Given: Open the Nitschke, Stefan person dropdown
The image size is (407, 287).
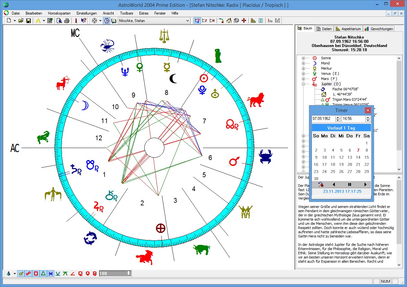Looking at the screenshot, I should pos(187,21).
